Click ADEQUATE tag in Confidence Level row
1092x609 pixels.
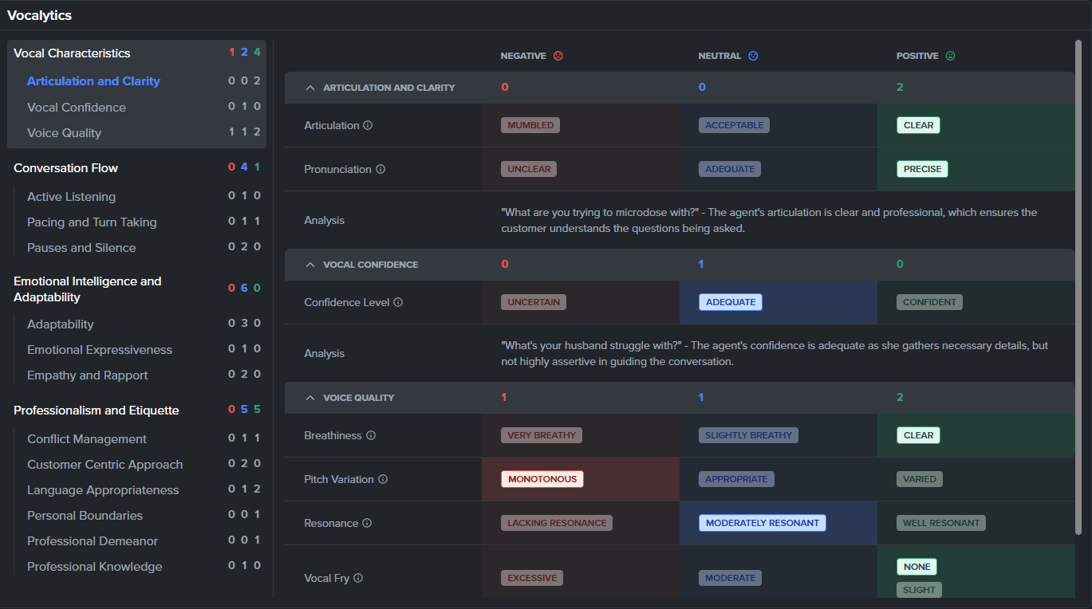[x=731, y=302]
